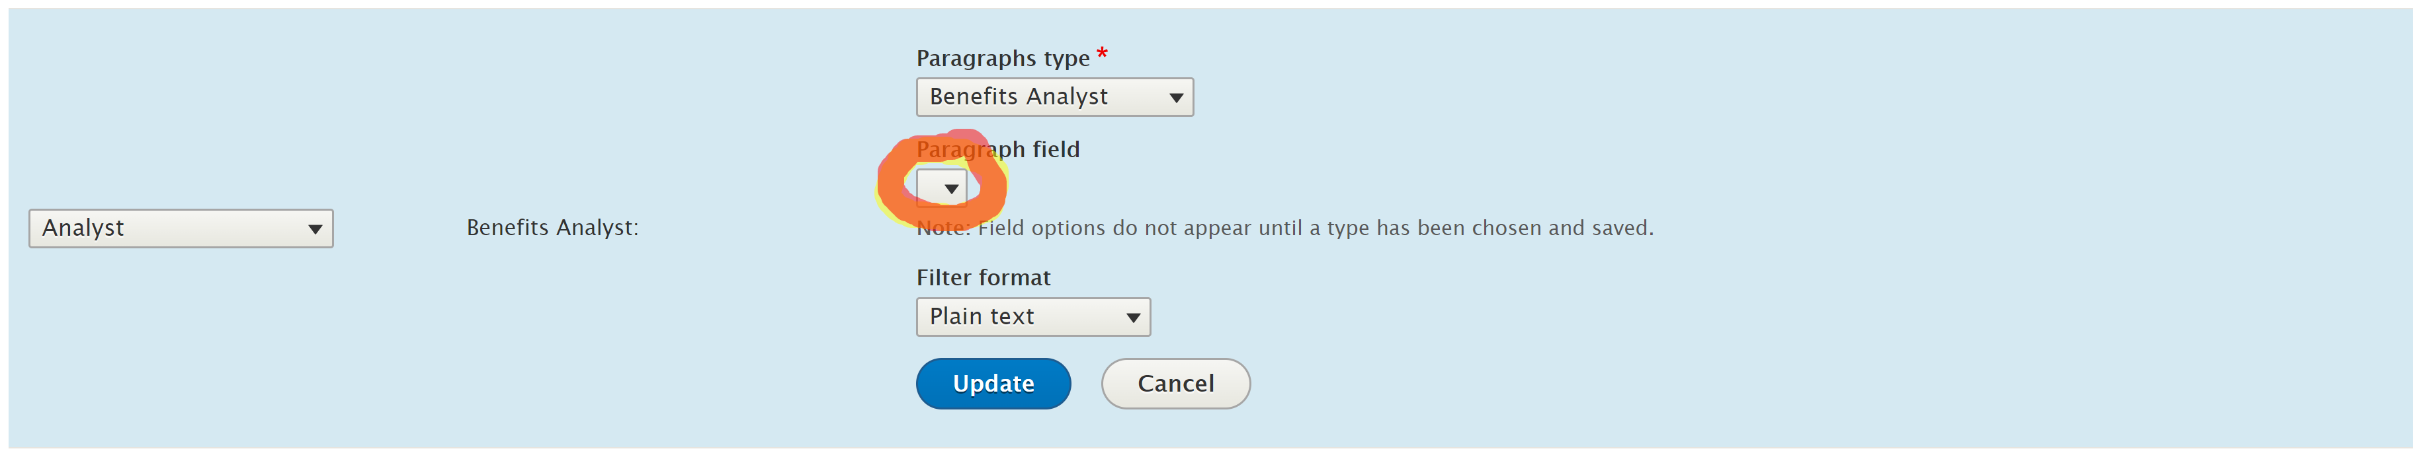Click the note about field options
The image size is (2432, 459).
tap(1285, 229)
